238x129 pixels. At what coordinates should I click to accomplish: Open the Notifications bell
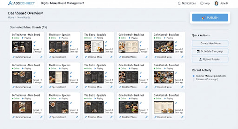tap(179, 3)
